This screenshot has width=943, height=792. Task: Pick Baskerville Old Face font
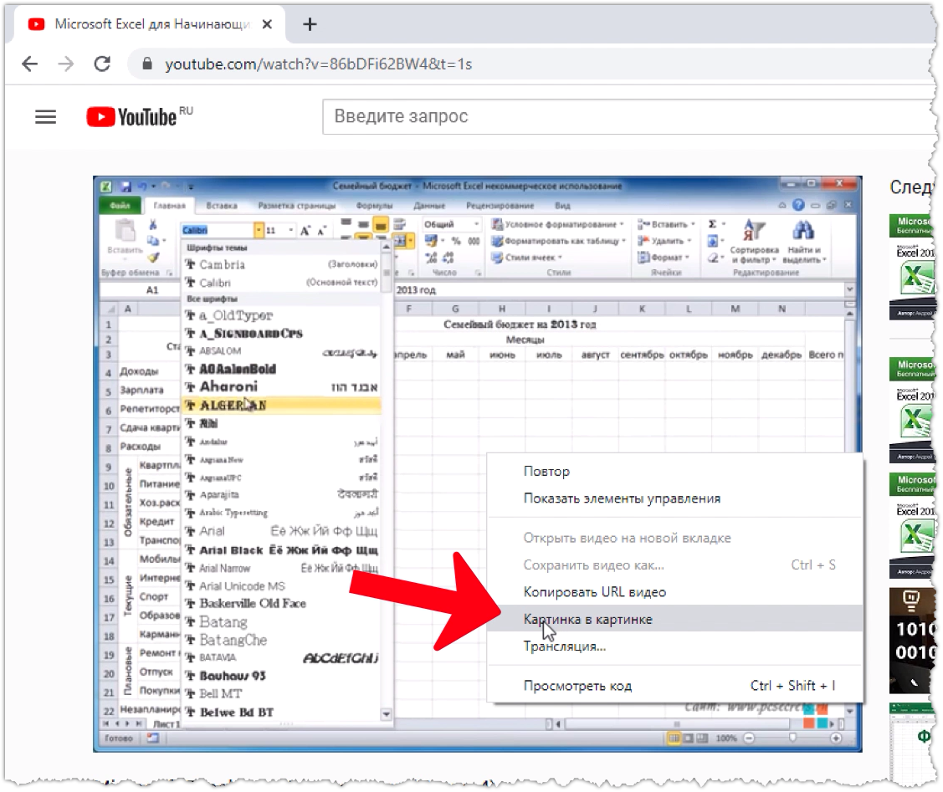coord(281,603)
